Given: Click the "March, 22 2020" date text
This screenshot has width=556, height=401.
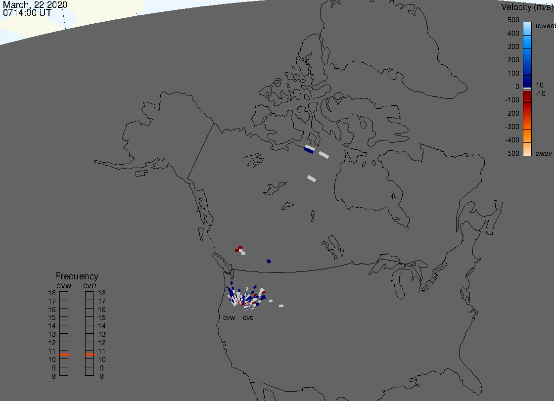Looking at the screenshot, I should (x=35, y=5).
